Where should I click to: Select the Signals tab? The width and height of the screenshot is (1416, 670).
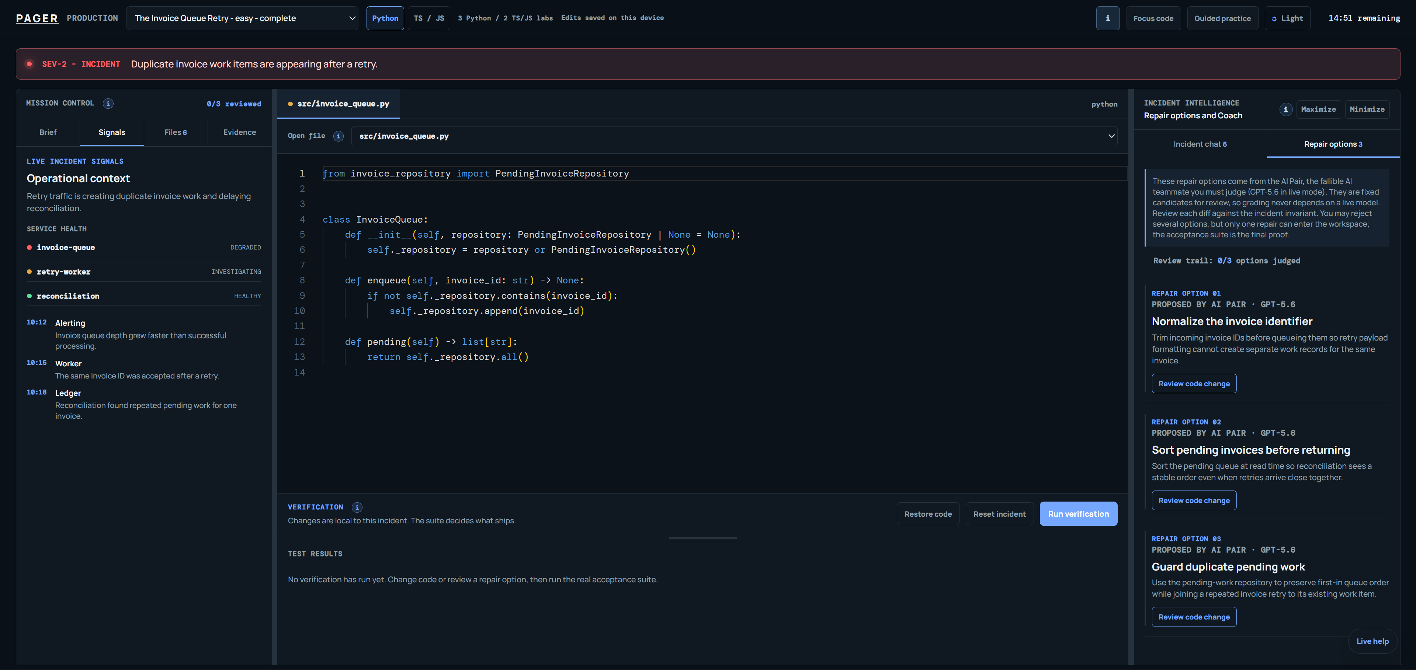click(x=112, y=132)
